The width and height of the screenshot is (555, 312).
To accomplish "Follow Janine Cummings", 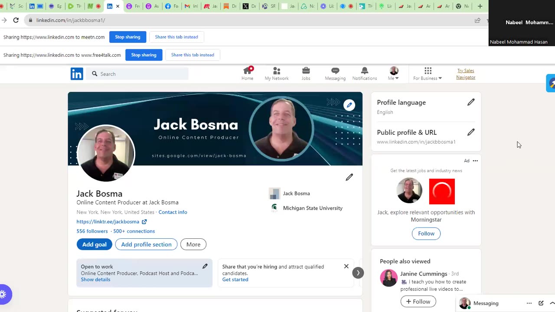I will [418, 302].
